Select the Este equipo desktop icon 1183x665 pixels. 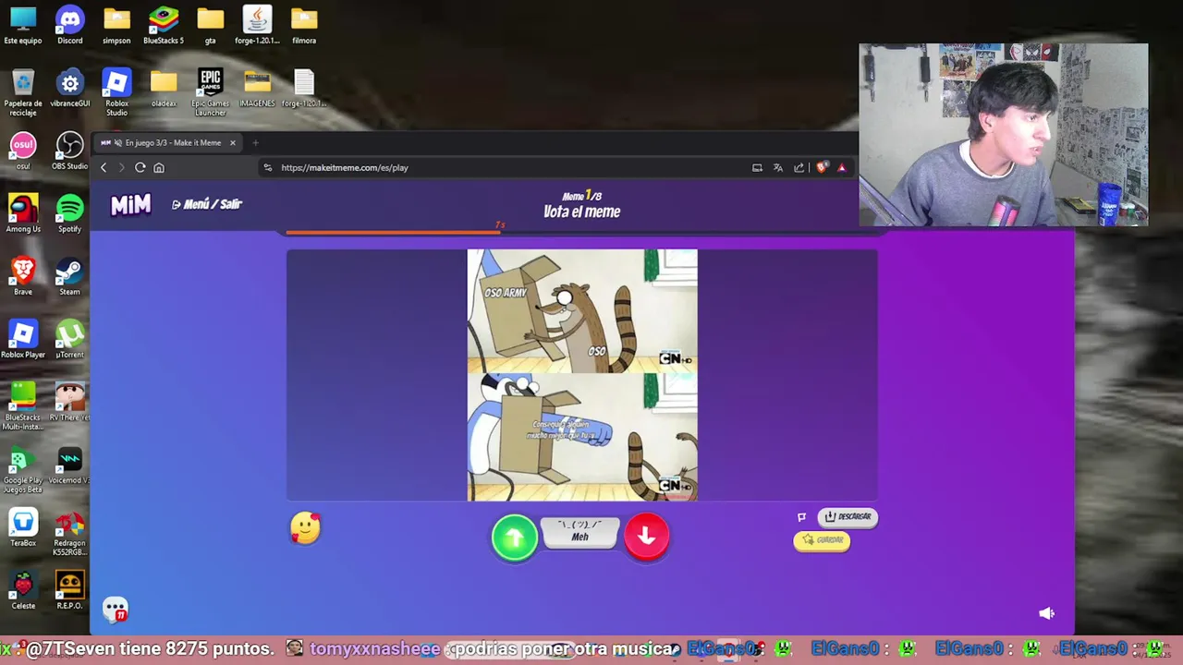pos(23,25)
